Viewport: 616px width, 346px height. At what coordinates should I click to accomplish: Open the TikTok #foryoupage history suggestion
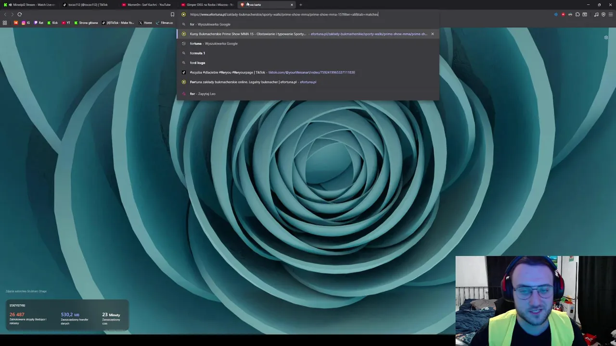click(x=308, y=72)
